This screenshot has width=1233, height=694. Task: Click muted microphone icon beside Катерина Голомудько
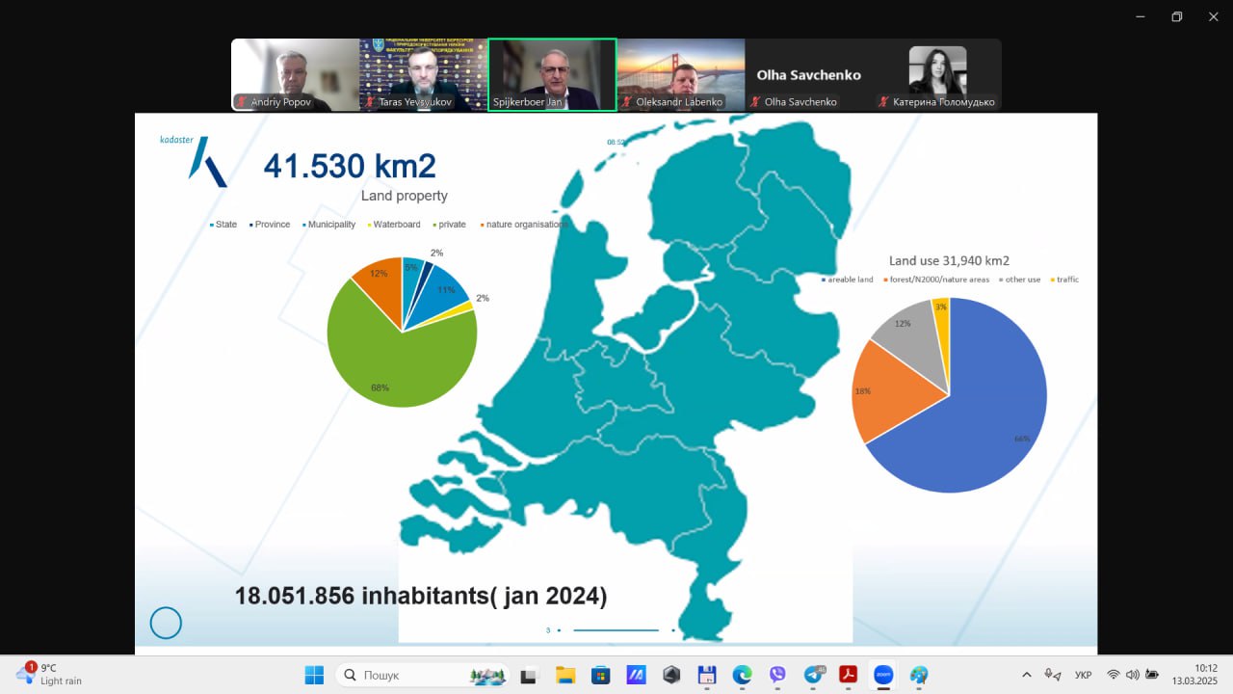883,102
